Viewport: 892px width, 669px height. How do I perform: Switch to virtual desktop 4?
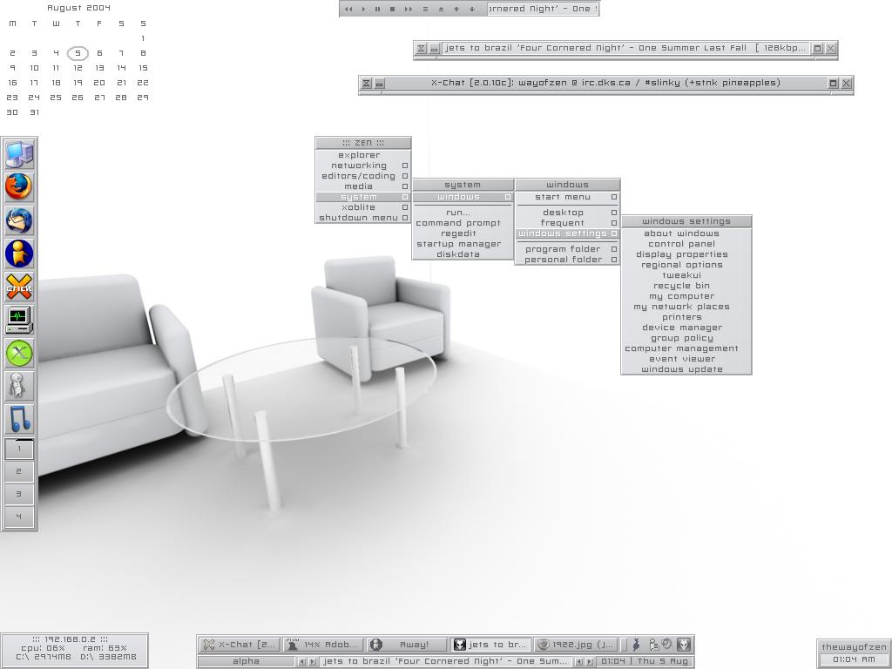[19, 516]
